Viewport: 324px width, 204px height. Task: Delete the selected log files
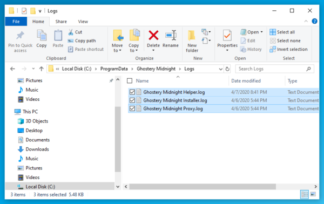[153, 38]
